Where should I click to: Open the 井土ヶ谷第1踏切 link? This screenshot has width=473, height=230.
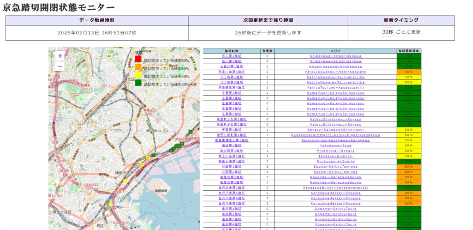coord(232,156)
